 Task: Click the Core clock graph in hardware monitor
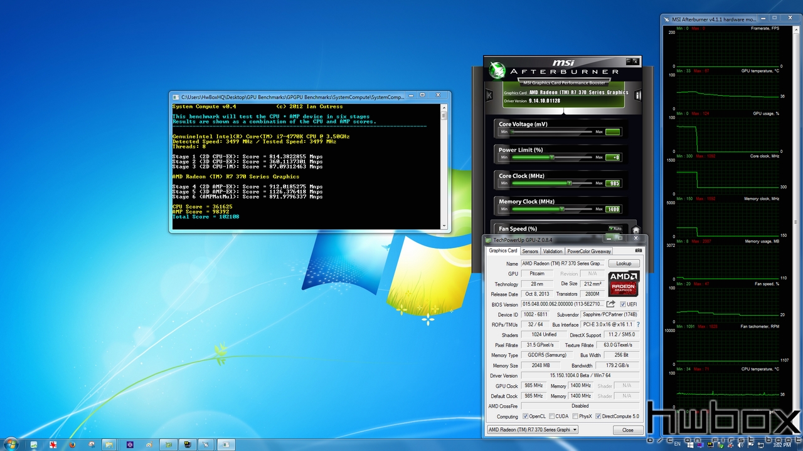pos(728,179)
